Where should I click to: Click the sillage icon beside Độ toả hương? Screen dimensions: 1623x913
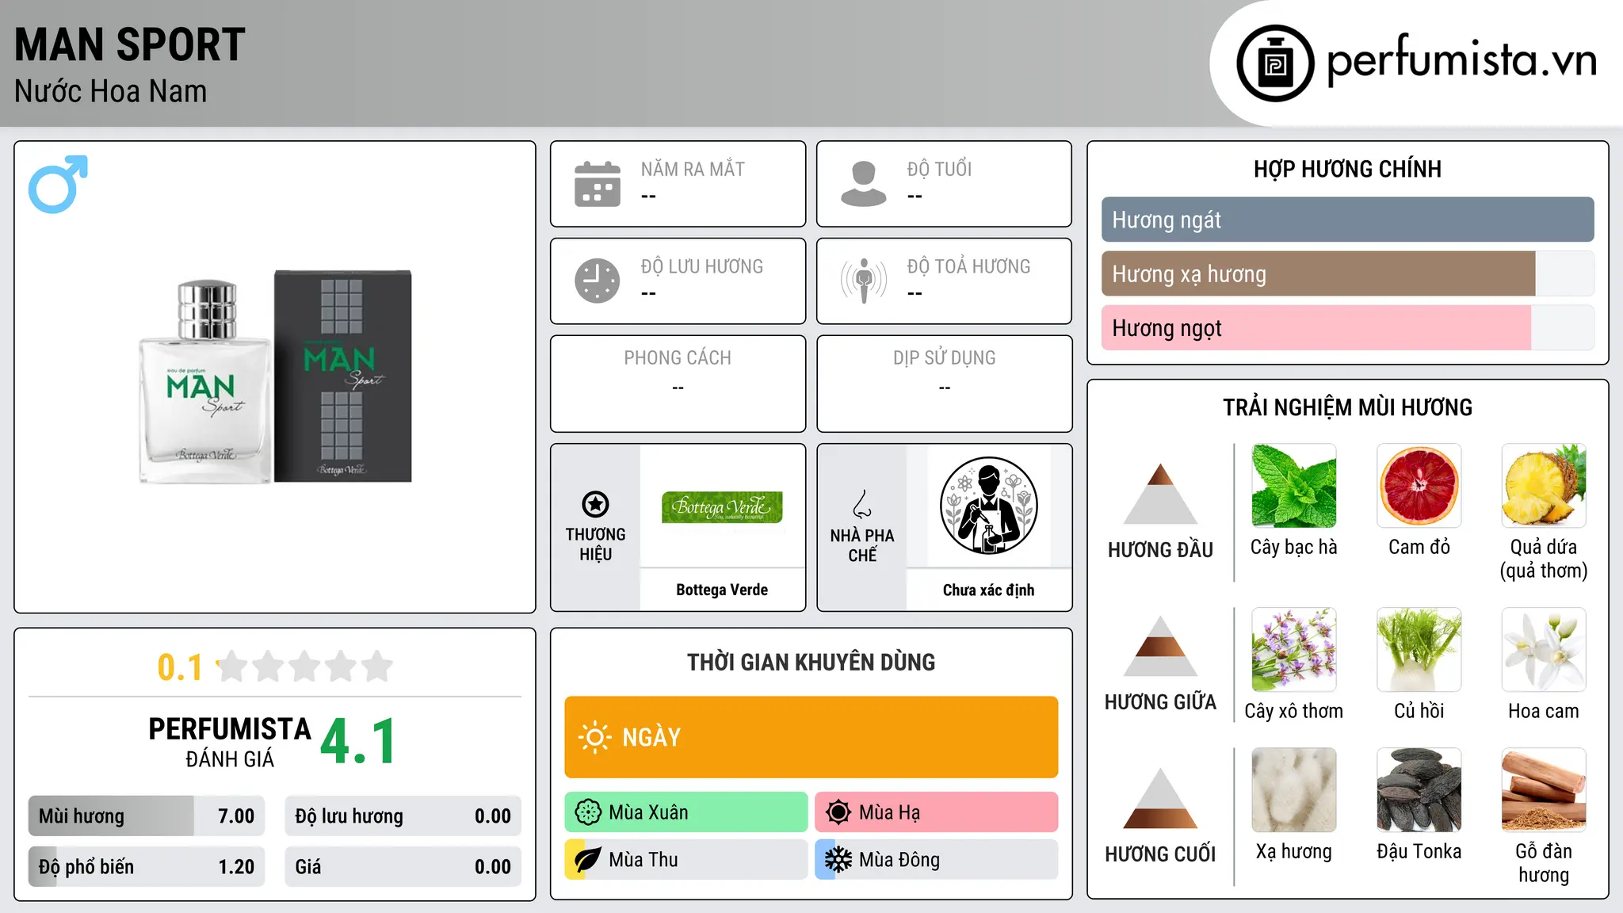pos(864,281)
